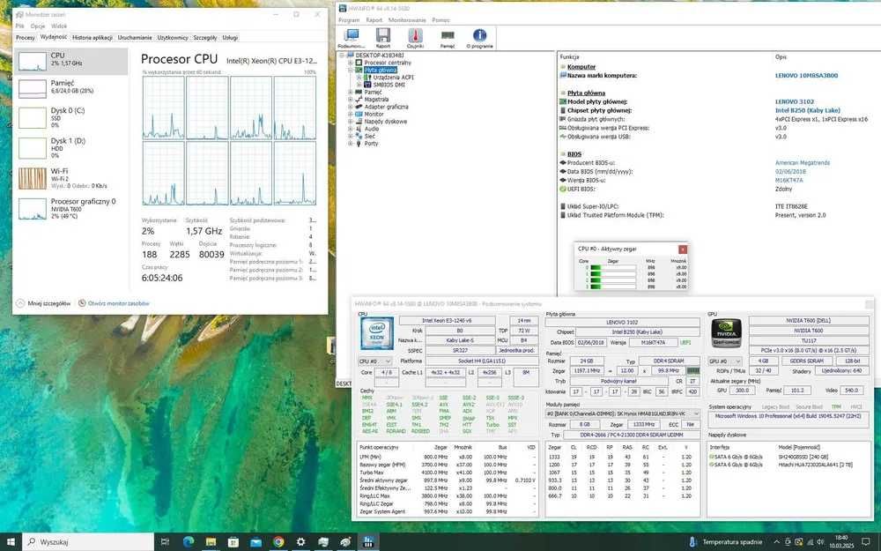Open Microsoft Edge from the taskbar
This screenshot has width=881, height=551.
click(189, 542)
